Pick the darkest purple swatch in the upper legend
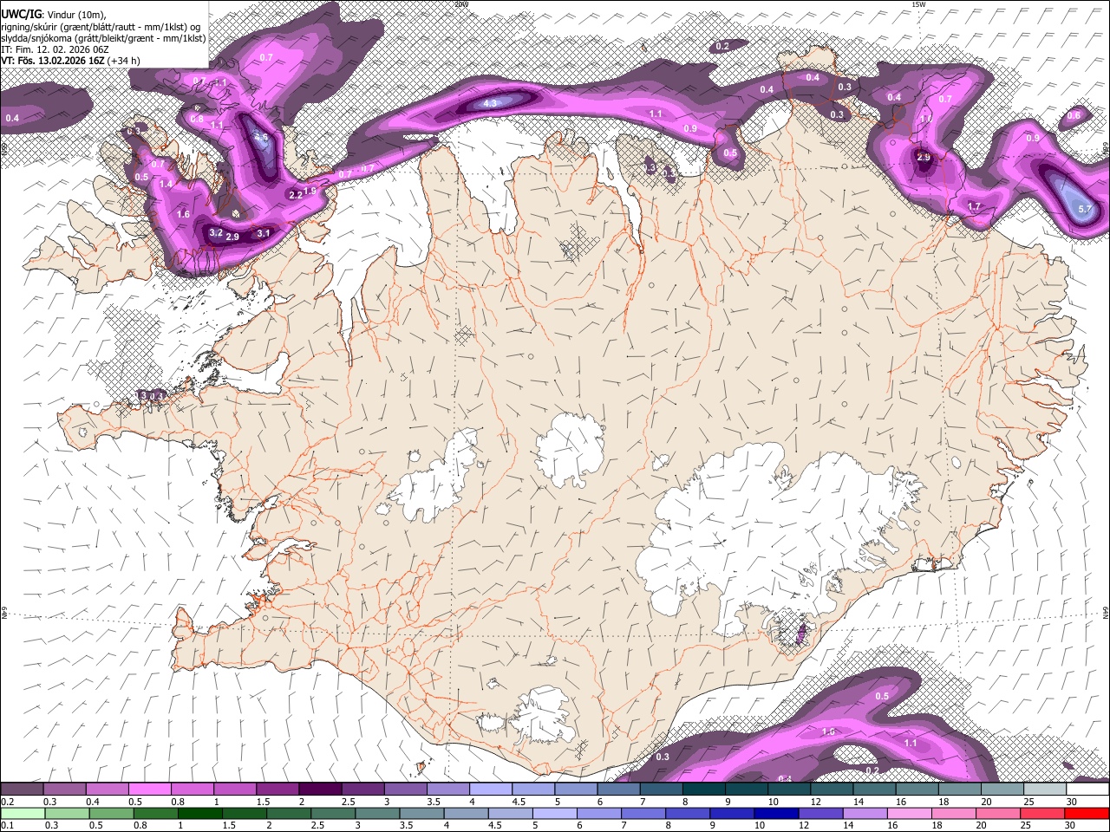This screenshot has width=1110, height=832. (x=319, y=790)
